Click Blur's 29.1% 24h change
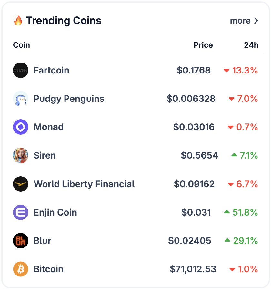The height and width of the screenshot is (290, 271). [x=245, y=241]
